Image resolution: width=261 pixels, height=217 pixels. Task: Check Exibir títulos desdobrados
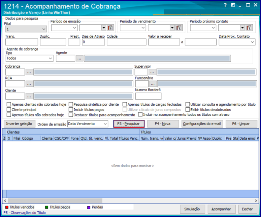188,110
